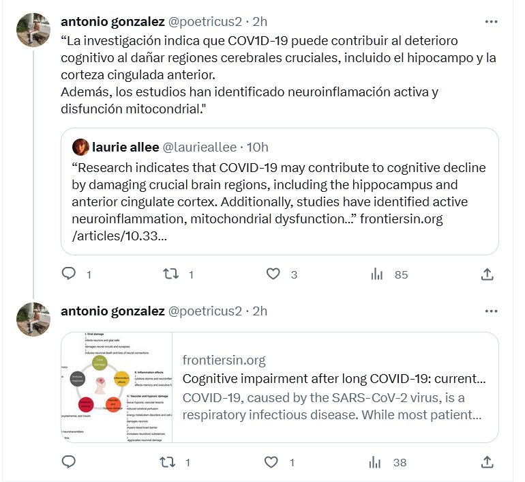
Task: View analytics of tweet with 38 views
Action: (376, 462)
